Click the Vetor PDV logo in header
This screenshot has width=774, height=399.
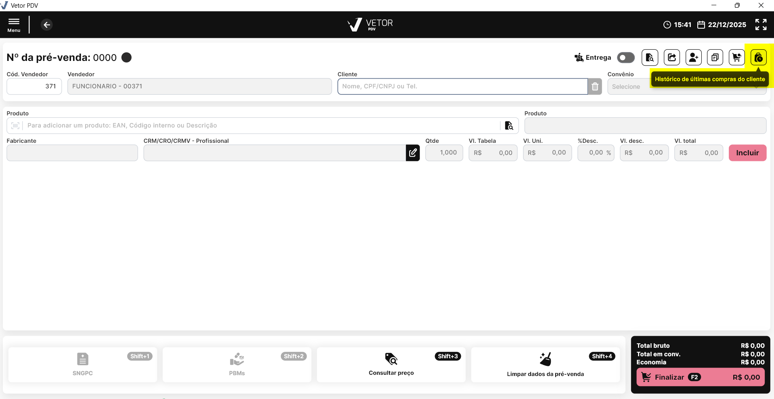(370, 25)
